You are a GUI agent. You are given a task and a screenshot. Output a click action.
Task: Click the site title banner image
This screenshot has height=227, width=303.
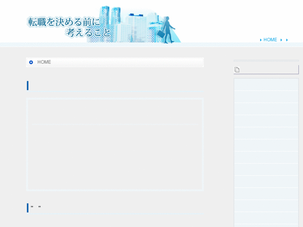tap(103, 24)
